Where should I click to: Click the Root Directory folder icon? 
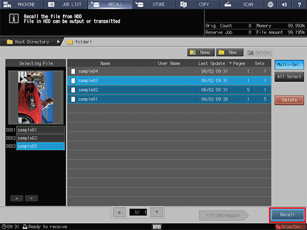point(10,42)
